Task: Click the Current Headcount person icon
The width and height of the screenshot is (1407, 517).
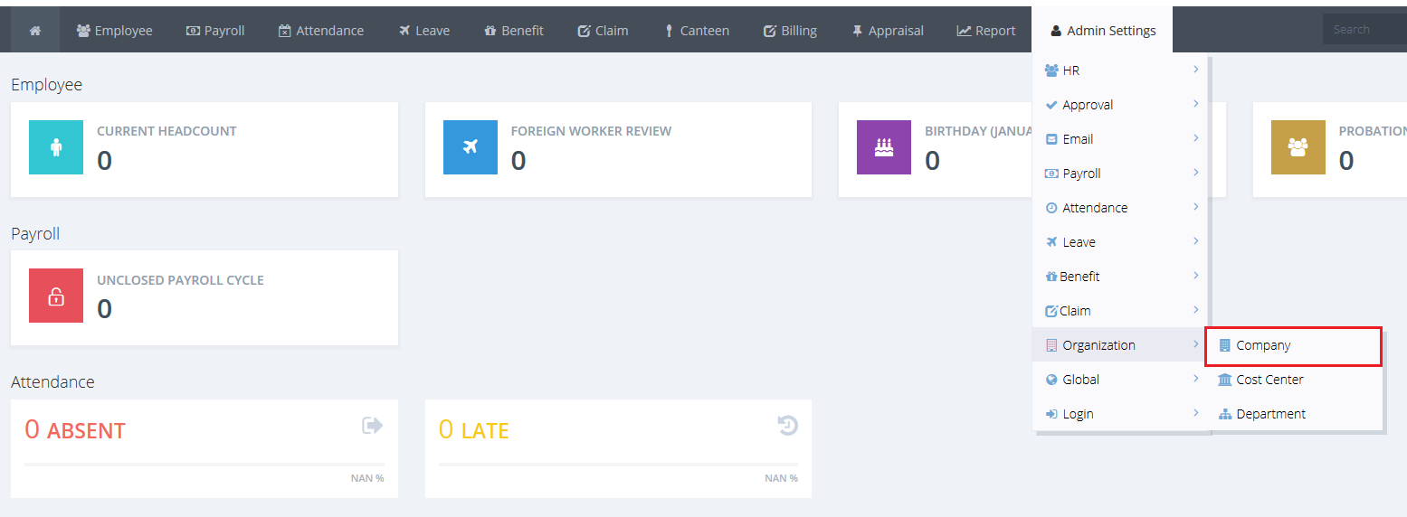Action: 56,147
